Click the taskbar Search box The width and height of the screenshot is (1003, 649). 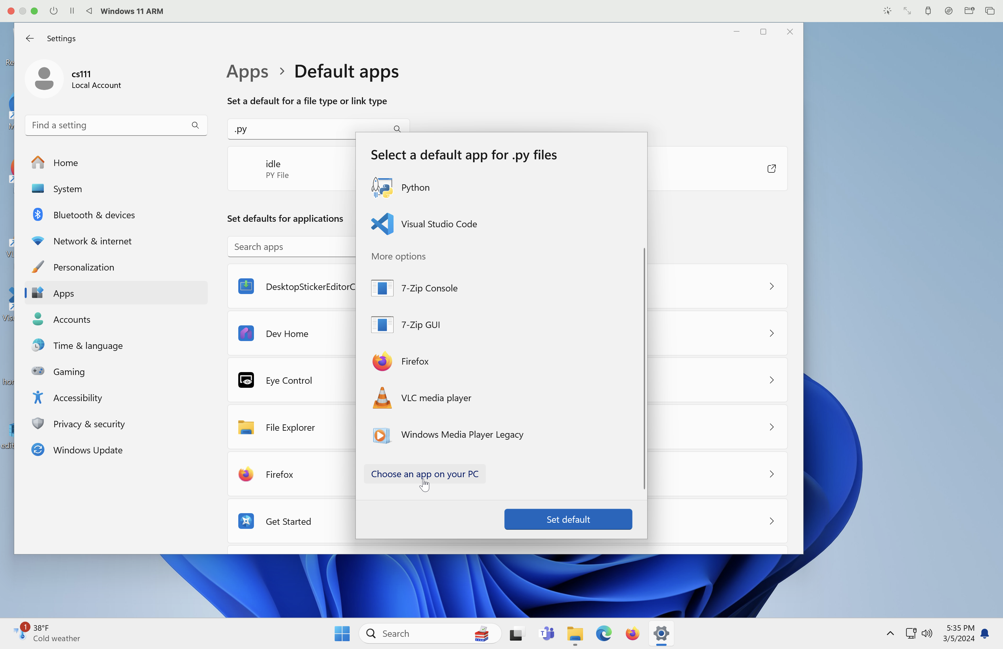coord(430,633)
